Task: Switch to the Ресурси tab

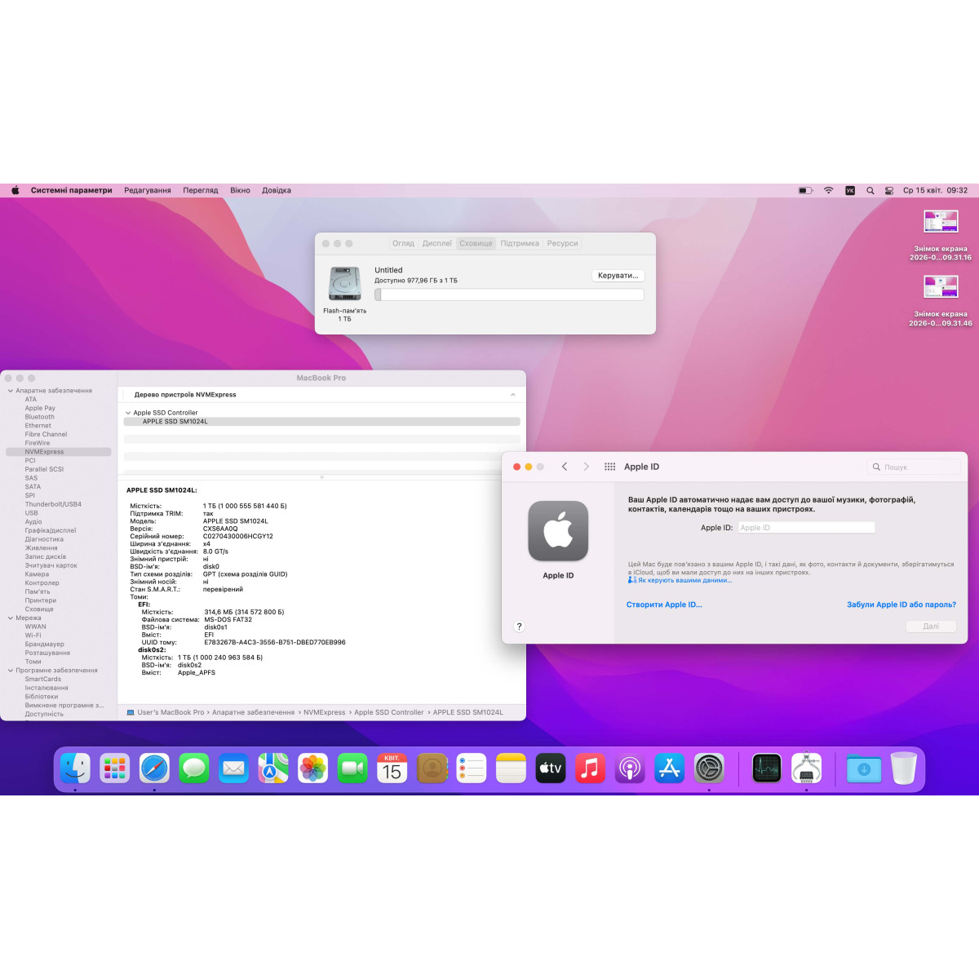Action: 562,243
